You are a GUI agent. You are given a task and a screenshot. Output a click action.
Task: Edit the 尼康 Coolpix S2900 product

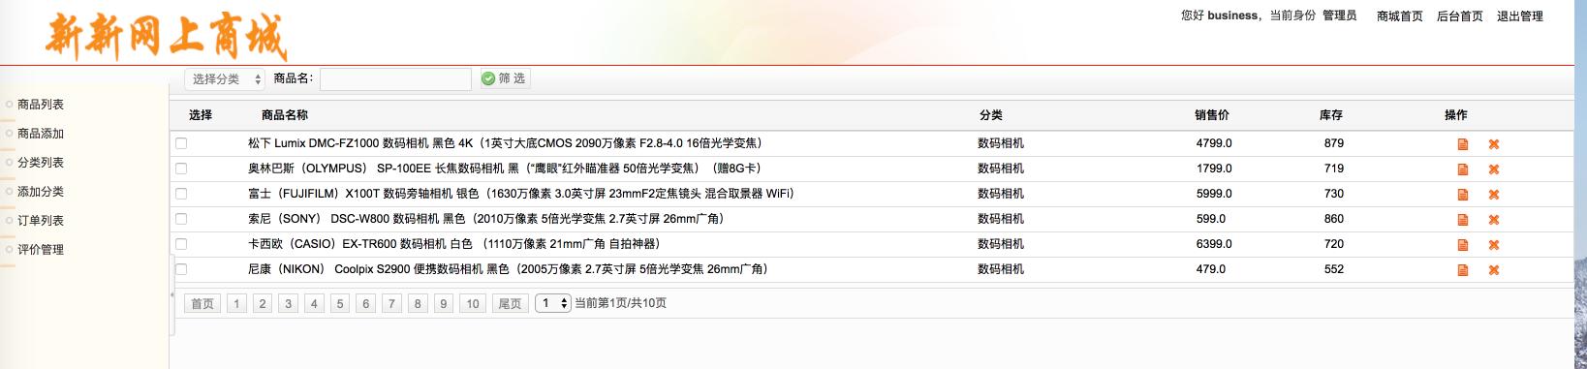tap(1463, 270)
